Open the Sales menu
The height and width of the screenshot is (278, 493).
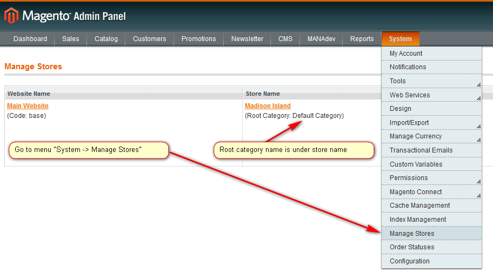pyautogui.click(x=70, y=39)
